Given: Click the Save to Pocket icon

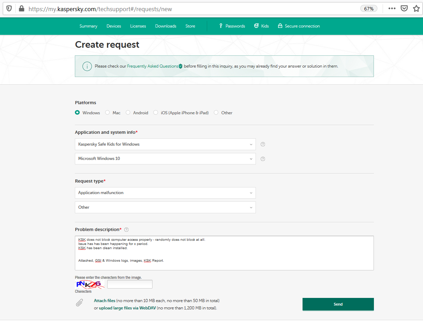Looking at the screenshot, I should (404, 9).
